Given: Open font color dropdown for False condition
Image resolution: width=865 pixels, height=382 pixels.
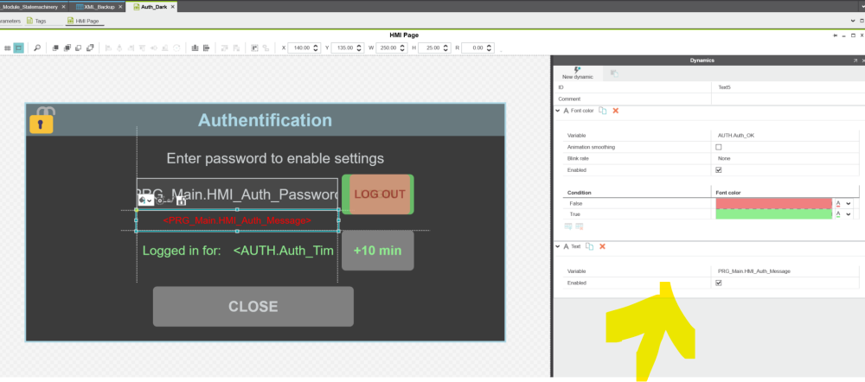Looking at the screenshot, I should (x=849, y=202).
